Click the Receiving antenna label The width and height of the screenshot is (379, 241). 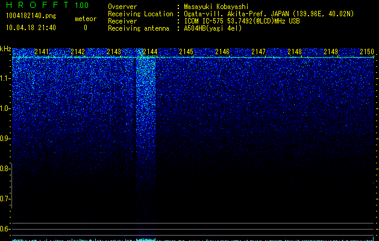click(139, 28)
